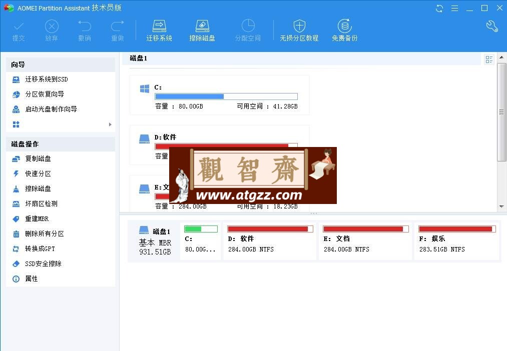The width and height of the screenshot is (507, 351).
Task: Select 磁盘1 基本 MBR disk block
Action: (154, 241)
